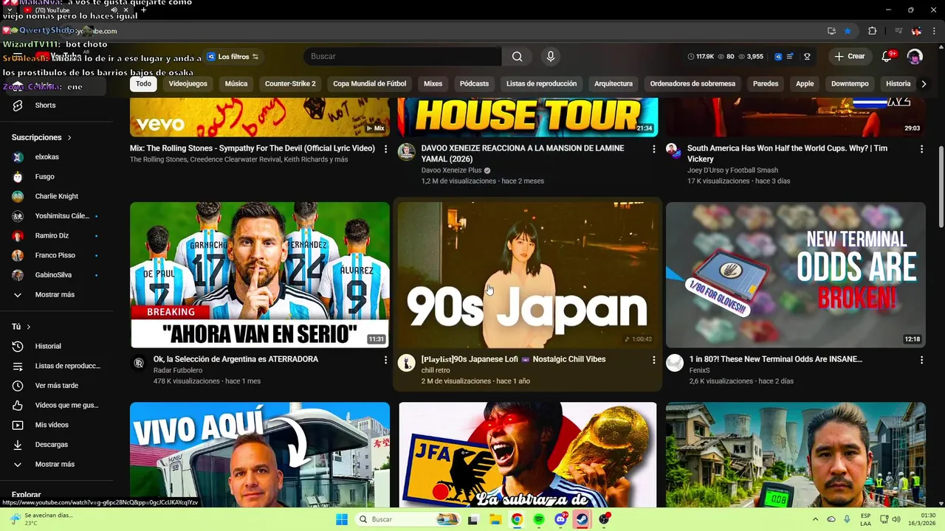
Task: Open the 90s Japan playlist thumbnail
Action: tap(527, 275)
